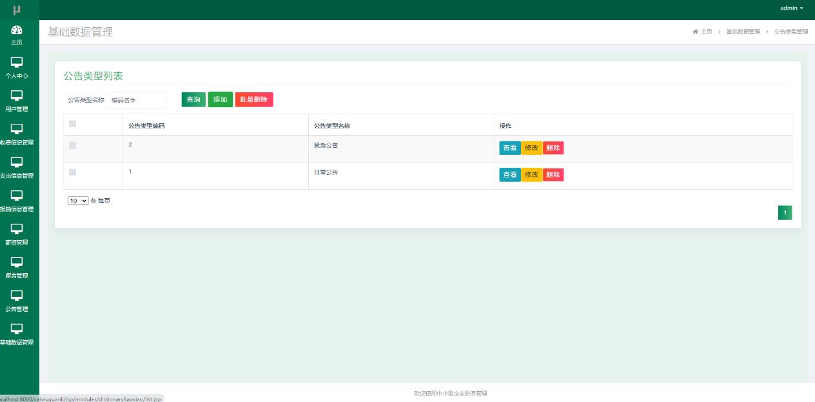Open 公告管理 monitor icon in sidebar

pos(17,296)
